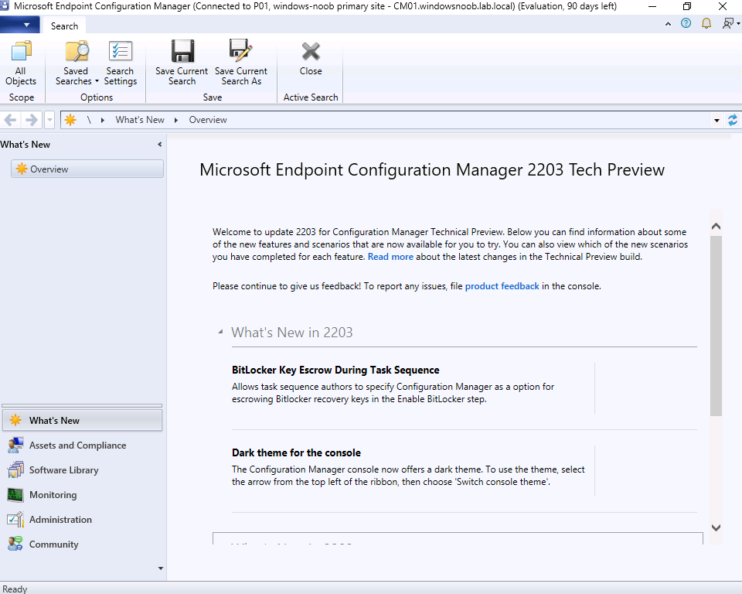Open the blue application menu dropdown
This screenshot has height=594, width=742.
(20, 25)
